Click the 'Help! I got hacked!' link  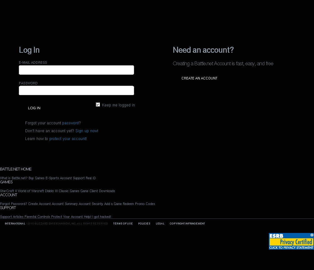tap(98, 217)
